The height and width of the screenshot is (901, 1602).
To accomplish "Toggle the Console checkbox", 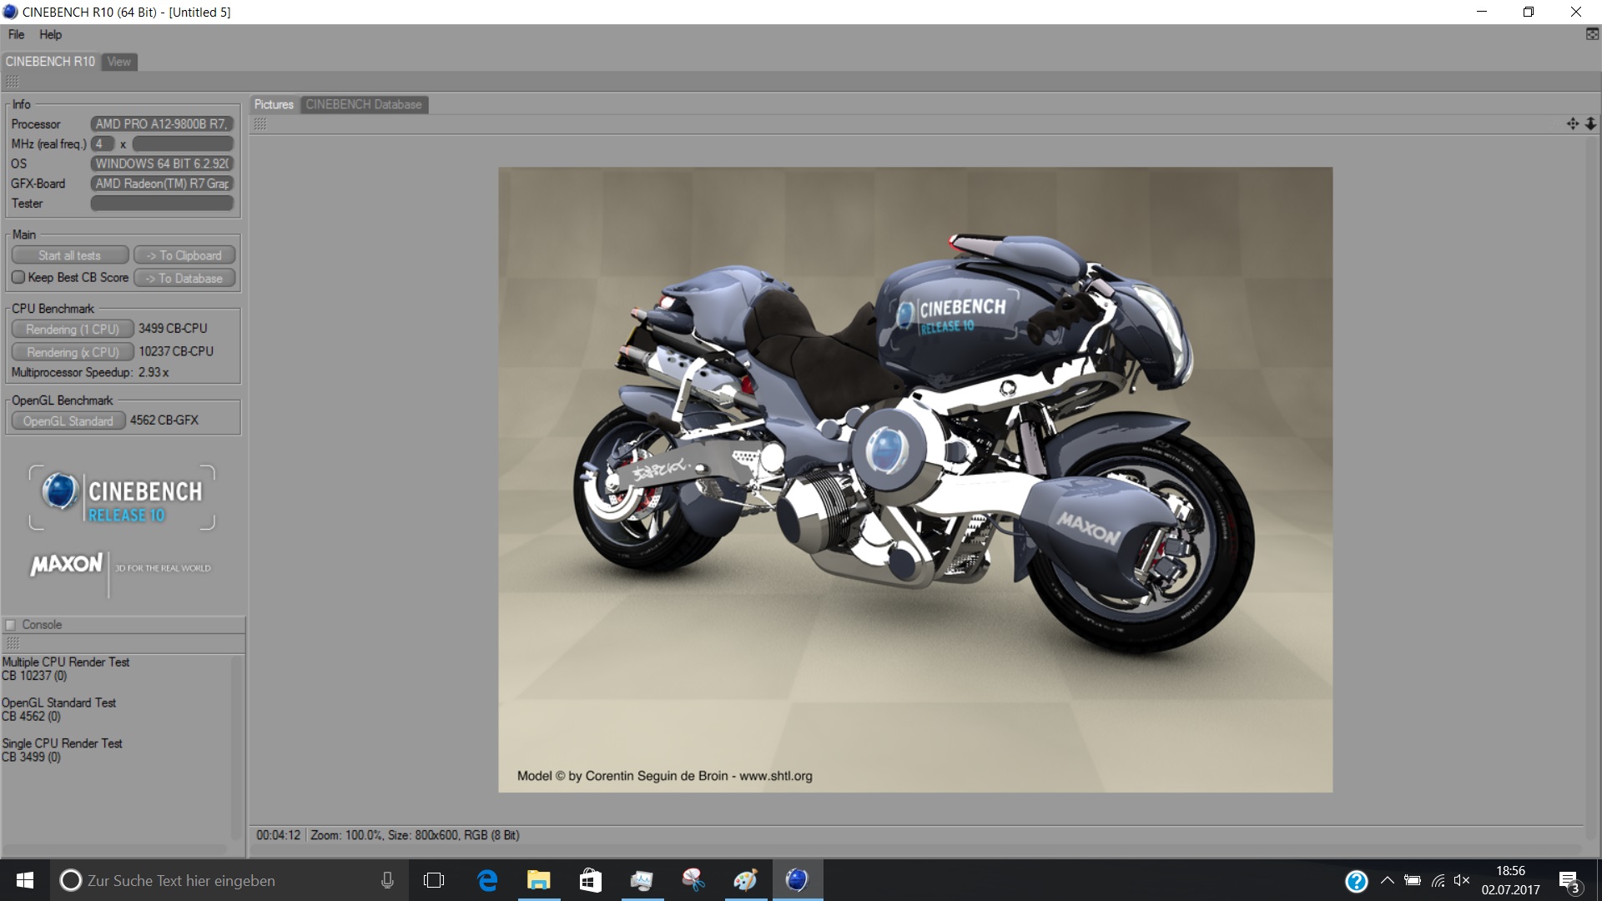I will [x=11, y=625].
